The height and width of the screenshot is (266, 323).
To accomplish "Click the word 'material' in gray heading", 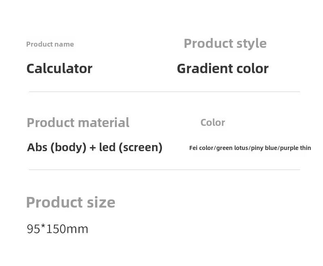I will pos(103,123).
